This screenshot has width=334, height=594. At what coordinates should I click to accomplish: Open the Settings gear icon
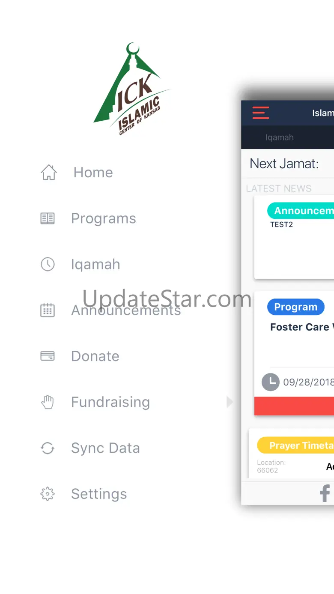coord(48,494)
